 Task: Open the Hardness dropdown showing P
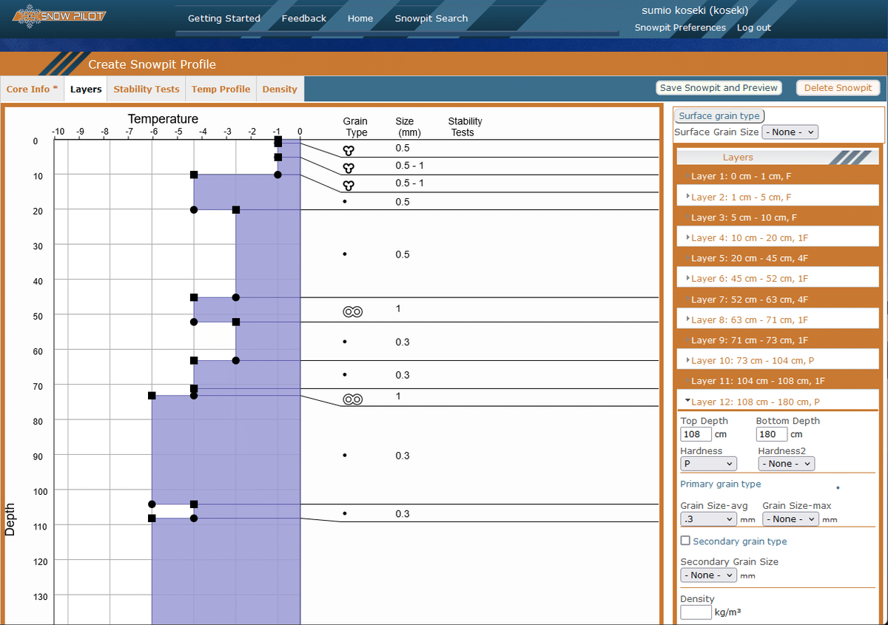(x=708, y=464)
